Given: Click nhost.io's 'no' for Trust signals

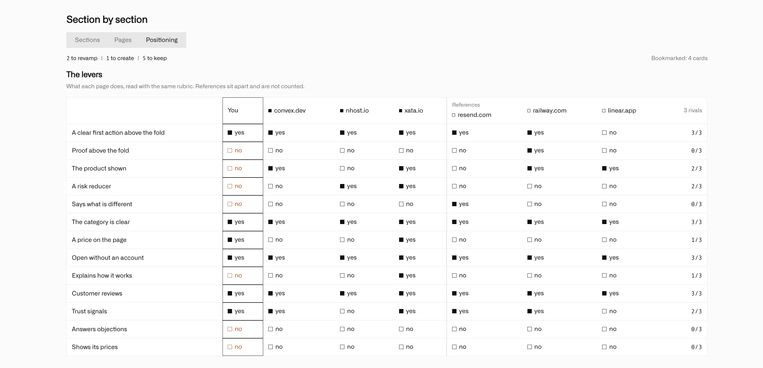Looking at the screenshot, I should tap(347, 311).
